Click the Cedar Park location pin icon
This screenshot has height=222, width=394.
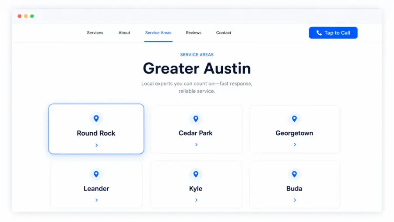[196, 119]
